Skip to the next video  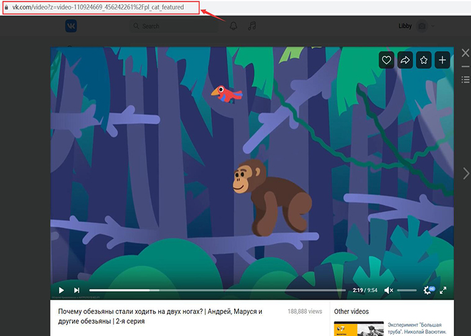pyautogui.click(x=77, y=290)
